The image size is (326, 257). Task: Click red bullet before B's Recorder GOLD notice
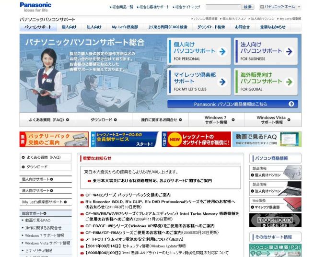point(82,202)
